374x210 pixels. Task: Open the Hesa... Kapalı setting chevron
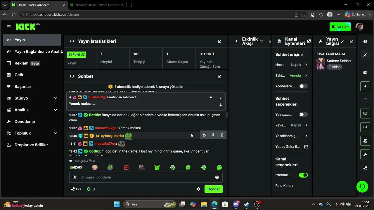pos(306,65)
